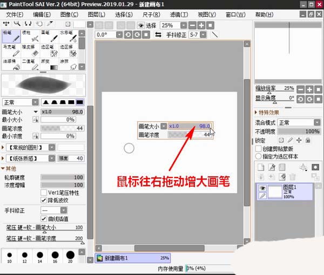Clear layer with eraser-page icon
The image size is (324, 275).
[282, 177]
